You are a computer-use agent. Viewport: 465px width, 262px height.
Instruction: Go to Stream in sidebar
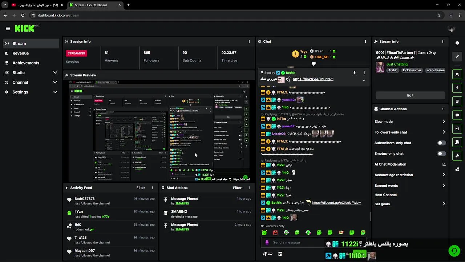(x=31, y=43)
